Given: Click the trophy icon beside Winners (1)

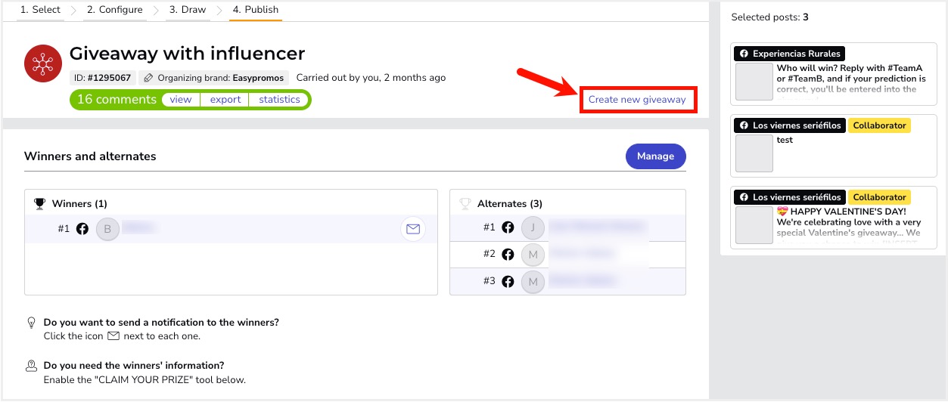Looking at the screenshot, I should [40, 203].
